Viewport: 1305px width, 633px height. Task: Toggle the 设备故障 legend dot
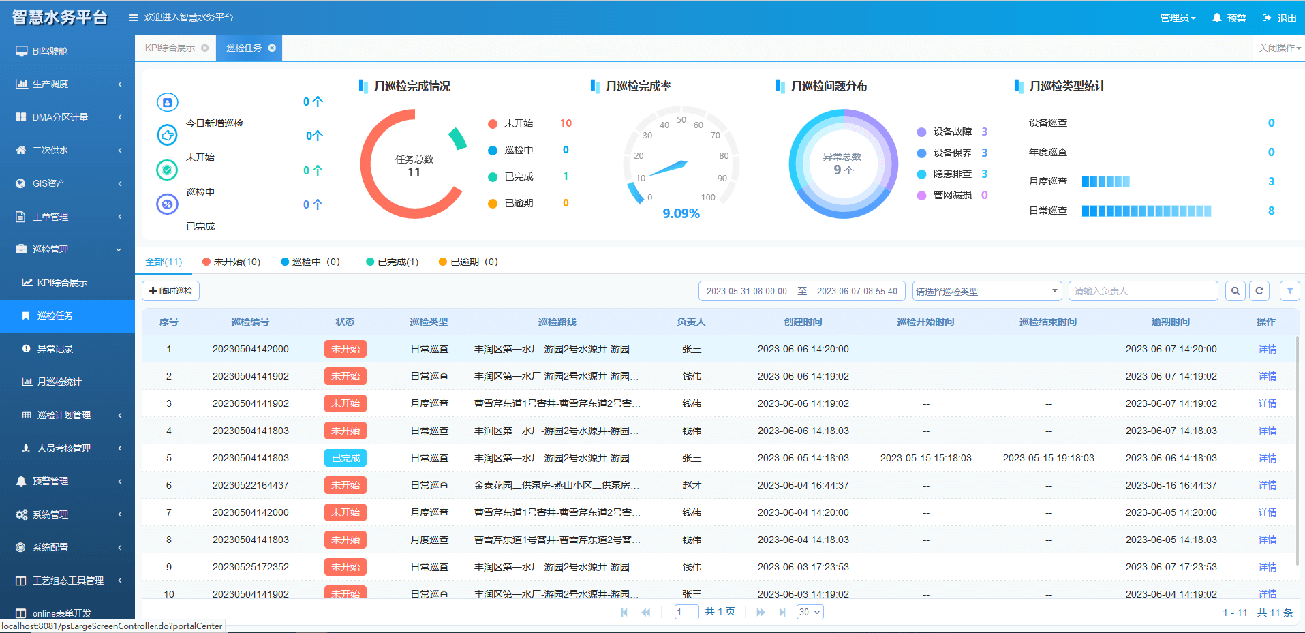[x=922, y=132]
